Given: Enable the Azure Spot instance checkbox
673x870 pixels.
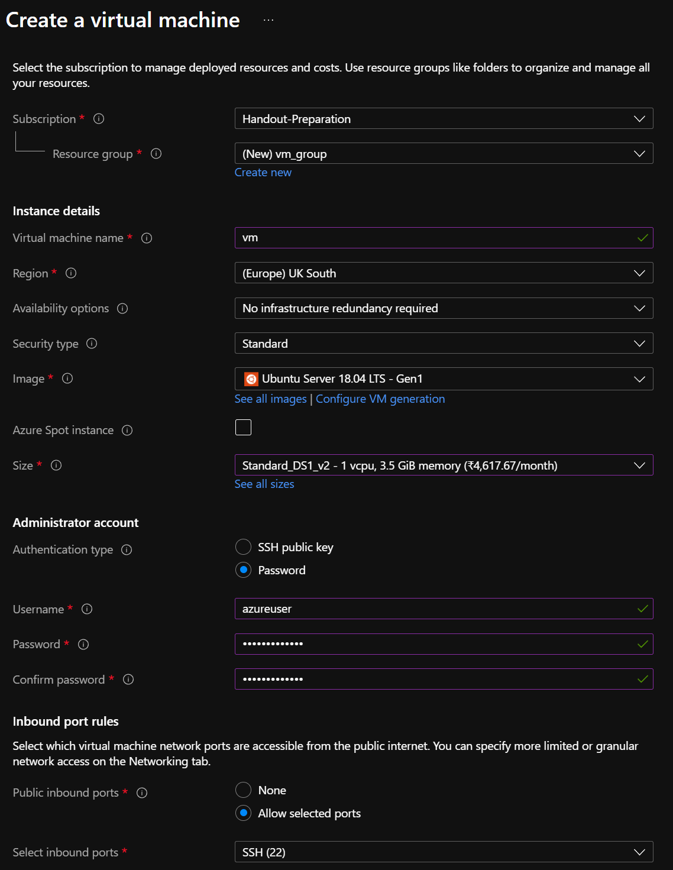Looking at the screenshot, I should tap(243, 427).
